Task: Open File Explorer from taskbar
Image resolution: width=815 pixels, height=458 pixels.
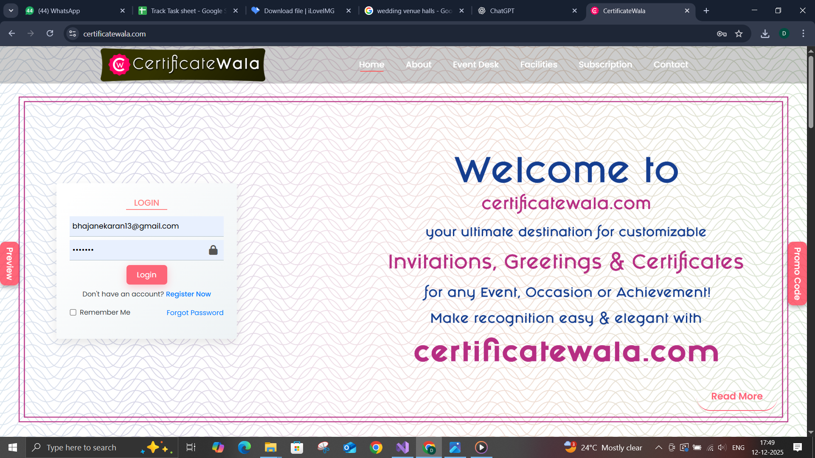Action: [x=270, y=447]
